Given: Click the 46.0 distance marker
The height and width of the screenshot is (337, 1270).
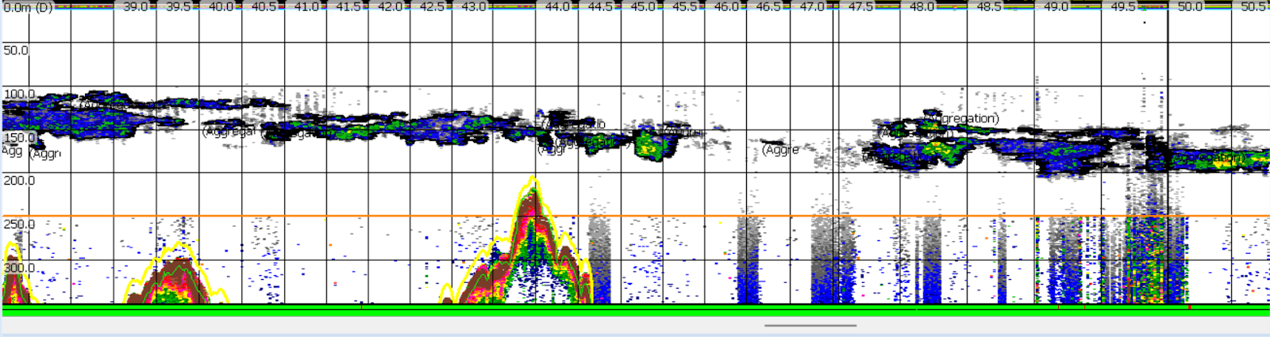Looking at the screenshot, I should 726,6.
